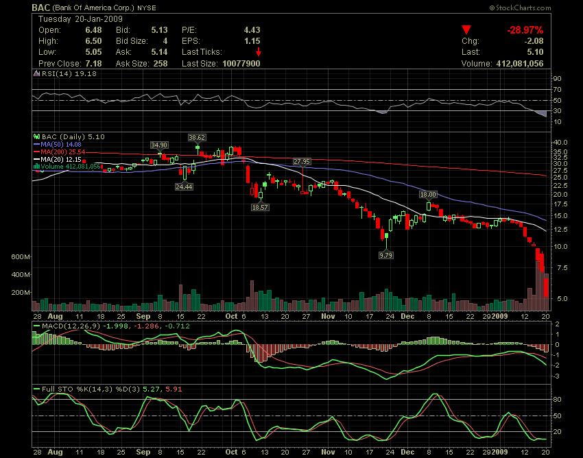
Task: Click the red MA(200) line swatch
Action: click(x=36, y=152)
